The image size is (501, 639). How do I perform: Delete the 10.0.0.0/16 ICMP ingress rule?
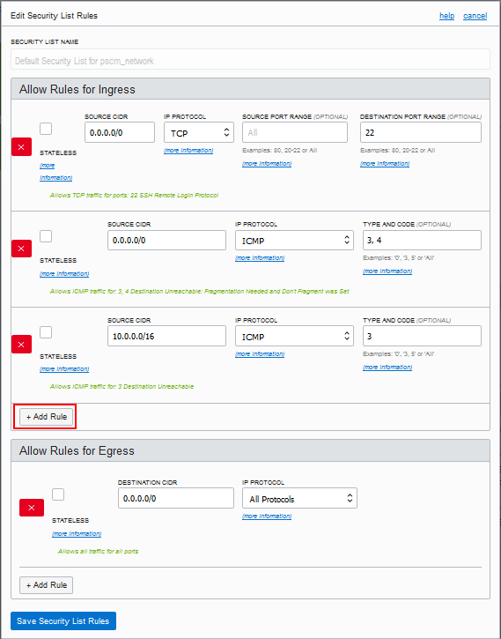21,345
